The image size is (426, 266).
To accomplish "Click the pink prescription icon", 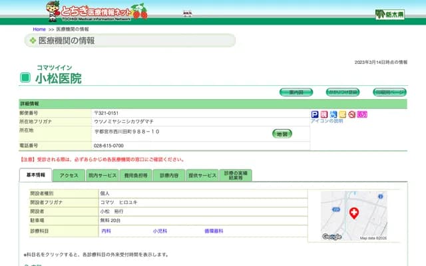I will pos(362,114).
